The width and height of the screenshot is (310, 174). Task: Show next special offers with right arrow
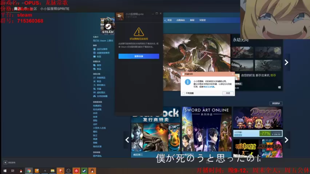pos(286,140)
